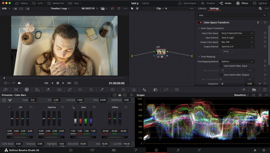The image size is (270, 153).
Task: Open the Motion Effects palette
Action: coord(59,89)
